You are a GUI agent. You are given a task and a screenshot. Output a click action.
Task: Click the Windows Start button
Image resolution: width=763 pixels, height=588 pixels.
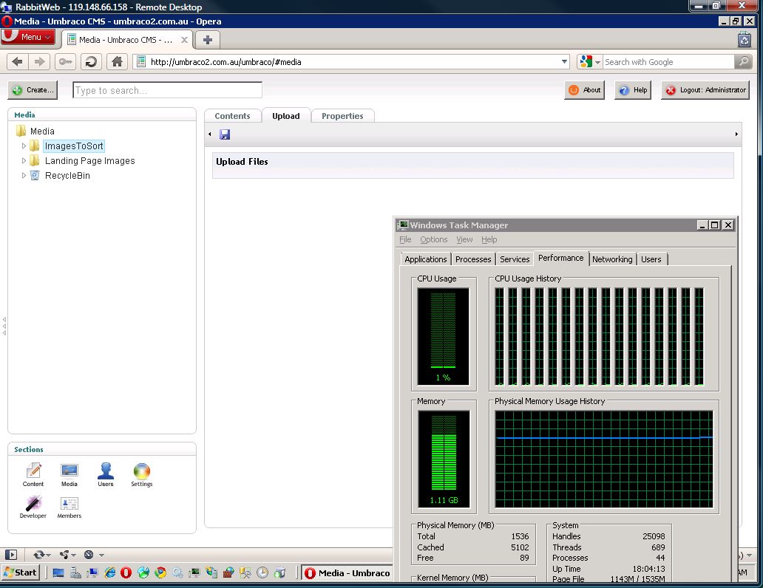21,572
